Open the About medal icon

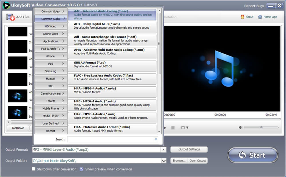click(x=243, y=17)
